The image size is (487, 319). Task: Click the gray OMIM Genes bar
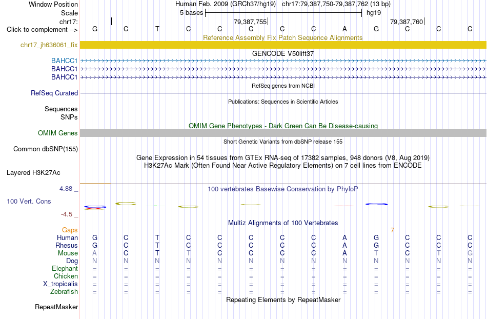[283, 133]
